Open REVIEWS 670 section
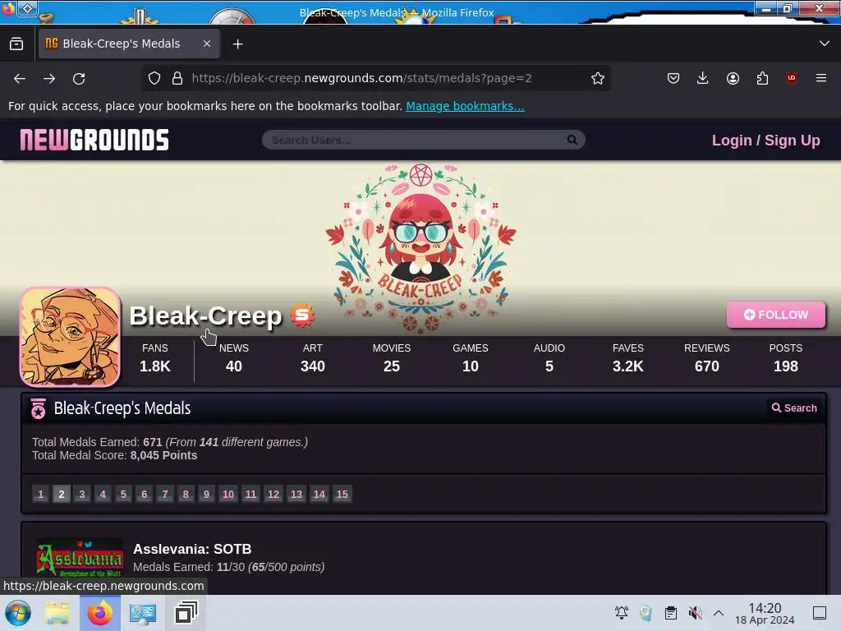The image size is (841, 631). click(707, 358)
